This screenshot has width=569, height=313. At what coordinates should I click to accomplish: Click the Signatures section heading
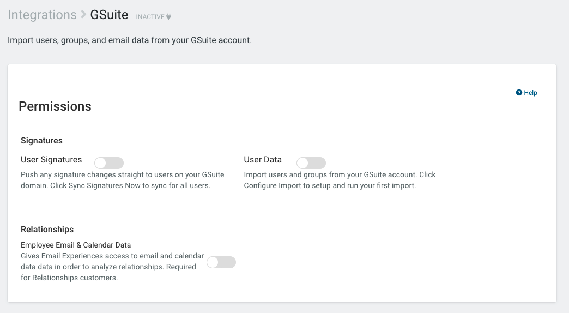click(42, 141)
